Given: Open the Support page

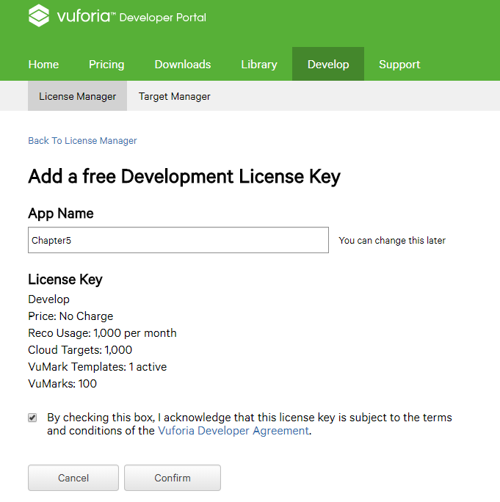Looking at the screenshot, I should click(x=399, y=65).
